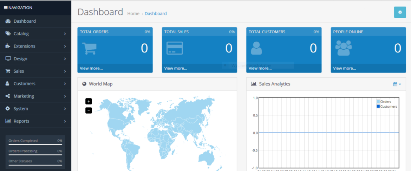411x171 pixels.
Task: Click the Home breadcrumb link
Action: coord(133,14)
